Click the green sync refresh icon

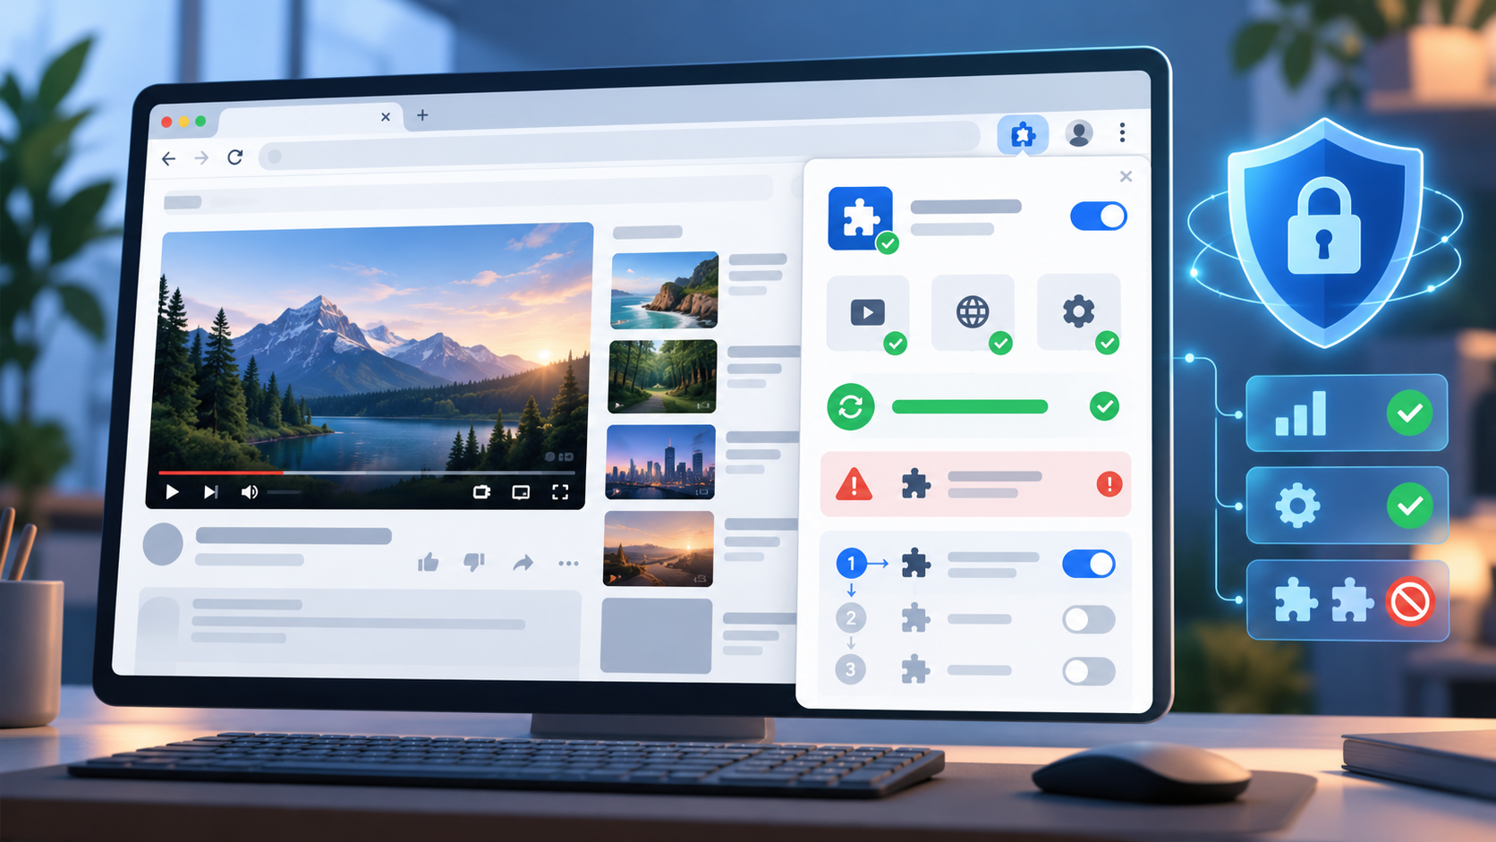click(x=850, y=406)
